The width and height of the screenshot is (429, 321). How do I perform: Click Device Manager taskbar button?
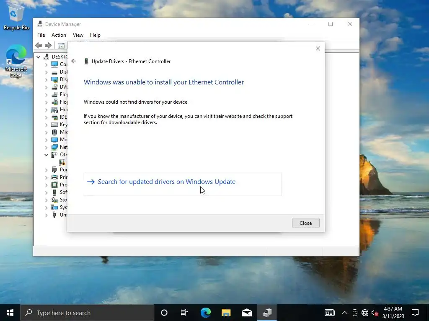tap(267, 313)
